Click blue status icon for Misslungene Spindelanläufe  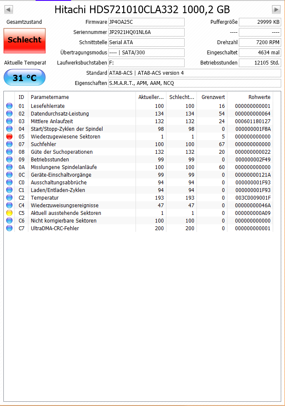[x=9, y=167]
